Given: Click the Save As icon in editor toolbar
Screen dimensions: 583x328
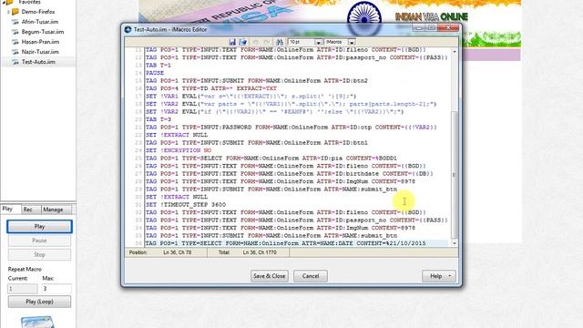Looking at the screenshot, I should pos(243,42).
